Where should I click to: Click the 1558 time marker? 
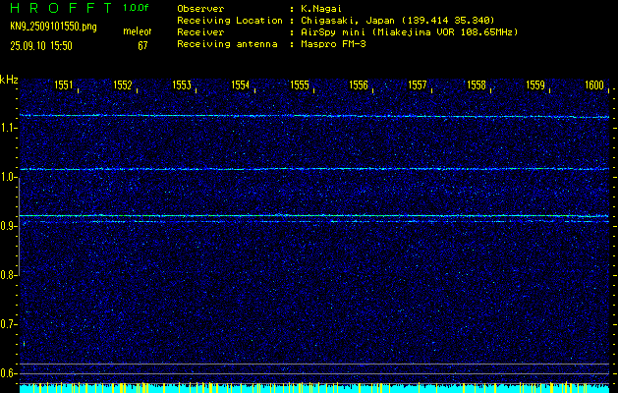(477, 85)
